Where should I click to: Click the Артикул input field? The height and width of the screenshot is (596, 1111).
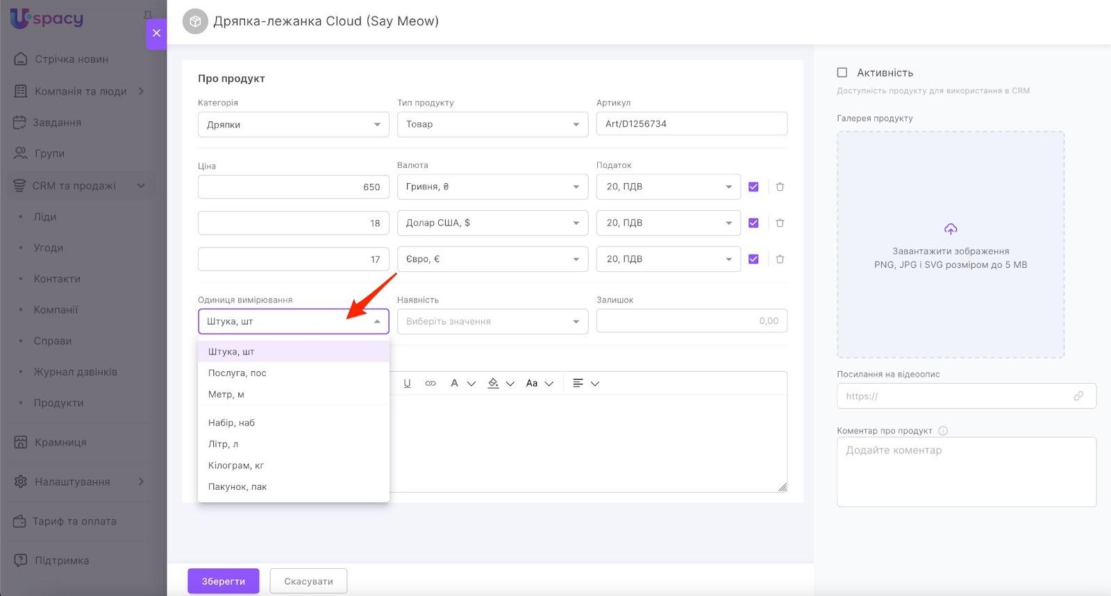pos(692,124)
